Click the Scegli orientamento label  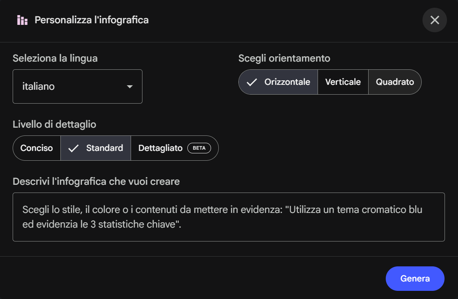pyautogui.click(x=284, y=58)
